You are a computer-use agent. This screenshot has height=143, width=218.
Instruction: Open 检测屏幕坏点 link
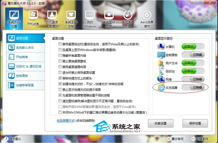[65, 120]
